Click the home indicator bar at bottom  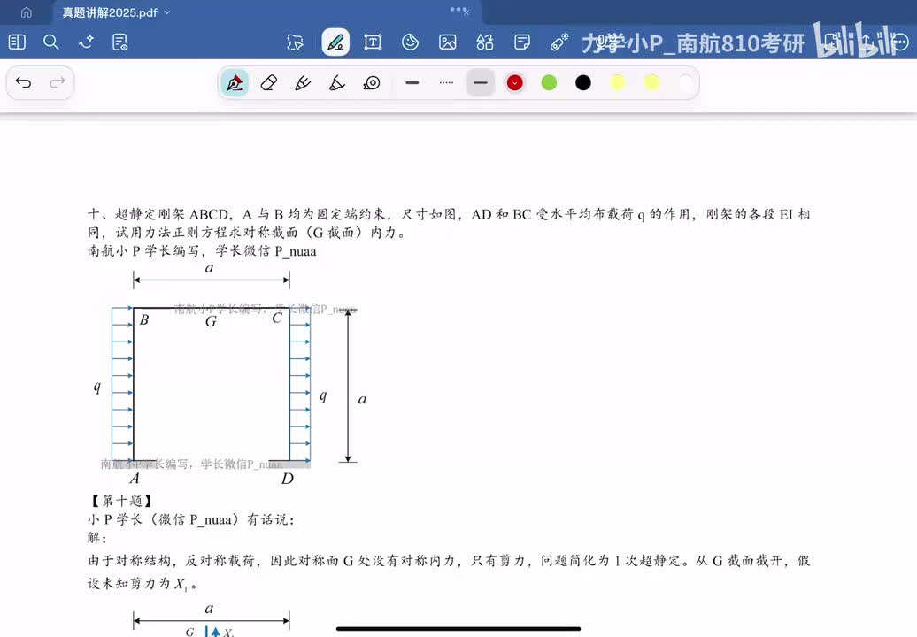pos(458,629)
